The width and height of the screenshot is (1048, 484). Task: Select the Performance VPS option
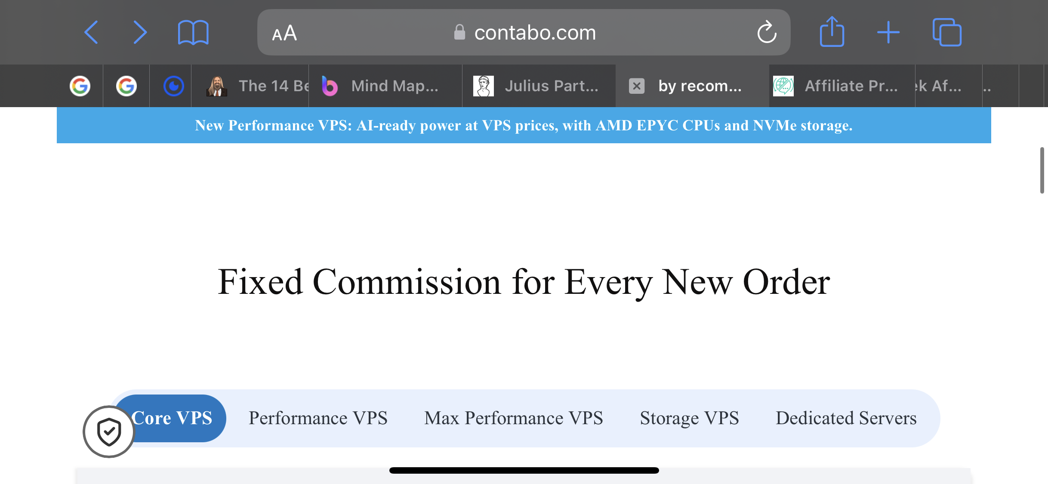tap(318, 418)
